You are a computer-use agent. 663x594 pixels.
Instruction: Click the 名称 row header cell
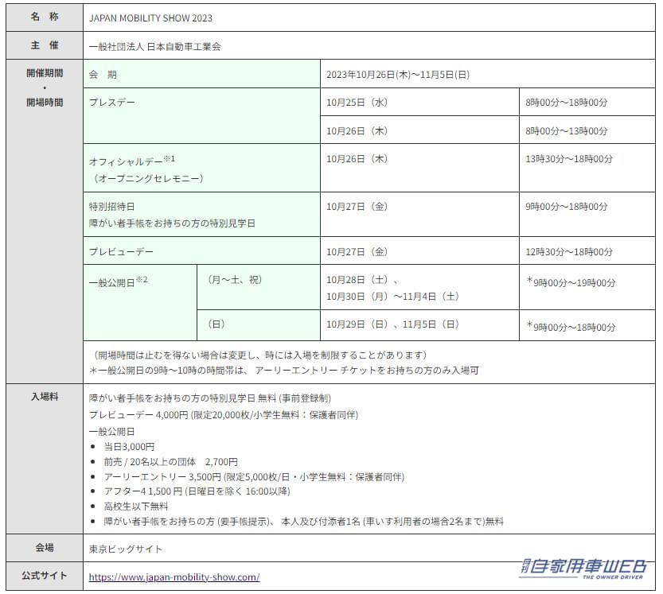44,17
